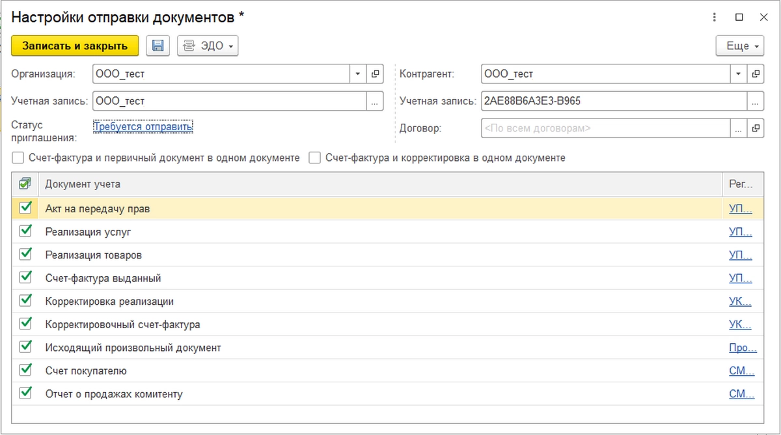Open the ЭДО dropdown menu
The width and height of the screenshot is (781, 435).
click(x=208, y=46)
